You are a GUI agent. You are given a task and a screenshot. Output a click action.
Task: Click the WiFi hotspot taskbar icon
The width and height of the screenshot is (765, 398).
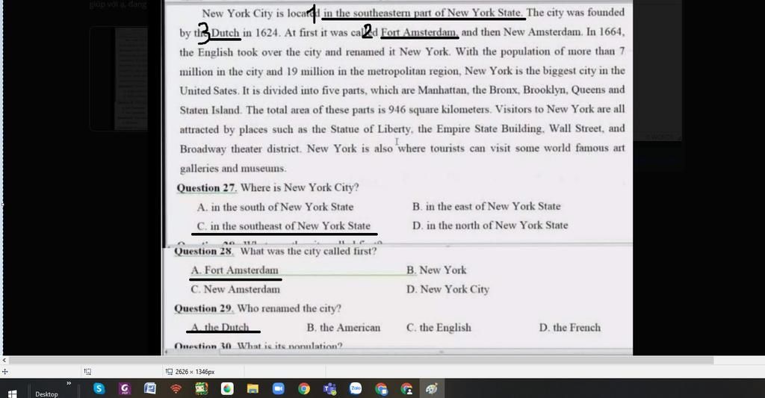pos(176,389)
